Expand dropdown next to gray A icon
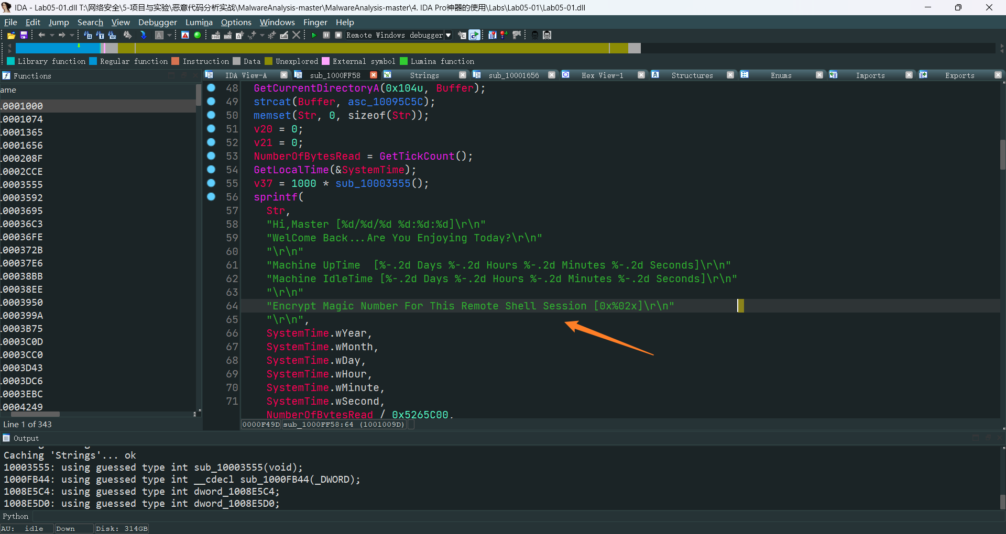The height and width of the screenshot is (534, 1006). [169, 35]
